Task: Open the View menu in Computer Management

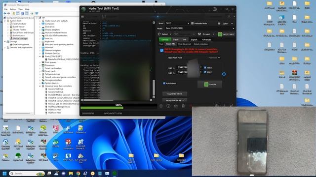Action: 20,9
